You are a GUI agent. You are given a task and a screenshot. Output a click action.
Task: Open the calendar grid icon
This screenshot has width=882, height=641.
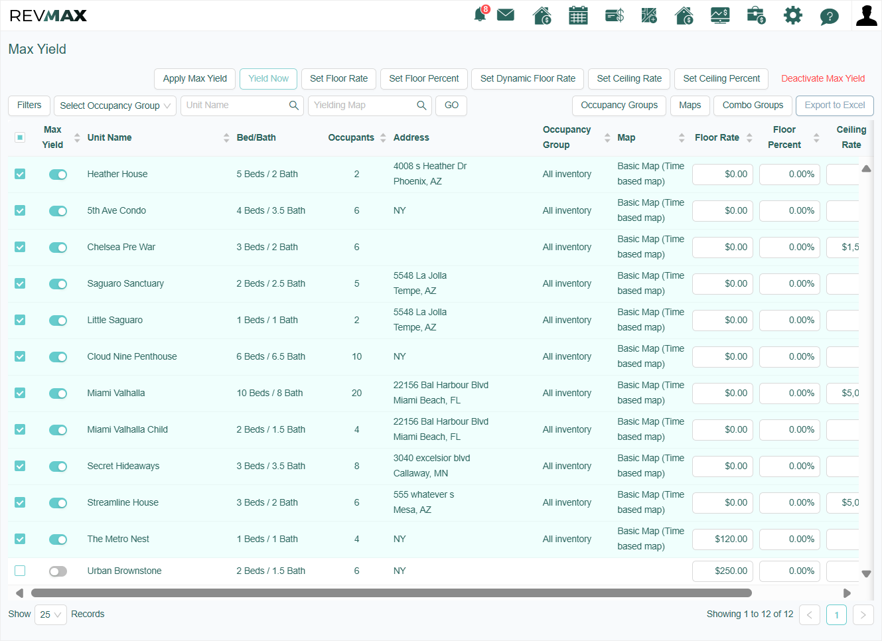[x=578, y=15]
